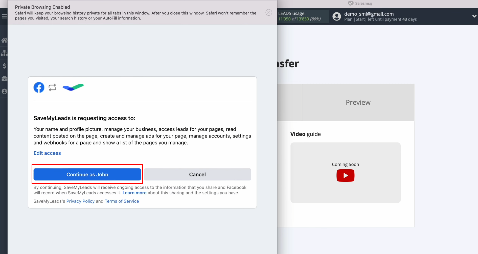
Task: Click the Salesmsg title icon
Action: pos(351,3)
